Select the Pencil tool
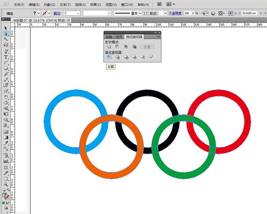Screen dimensions: 267x214 [6, 80]
